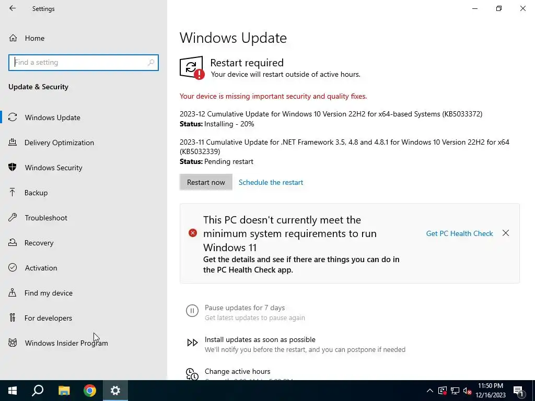This screenshot has width=535, height=401.
Task: Click the magnifier icon in the search box
Action: (151, 63)
